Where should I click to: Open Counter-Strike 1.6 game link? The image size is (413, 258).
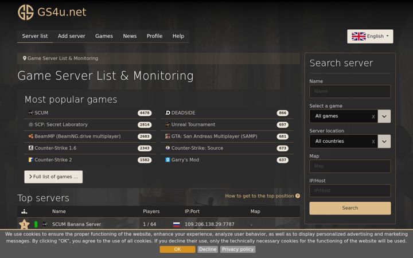click(x=56, y=148)
